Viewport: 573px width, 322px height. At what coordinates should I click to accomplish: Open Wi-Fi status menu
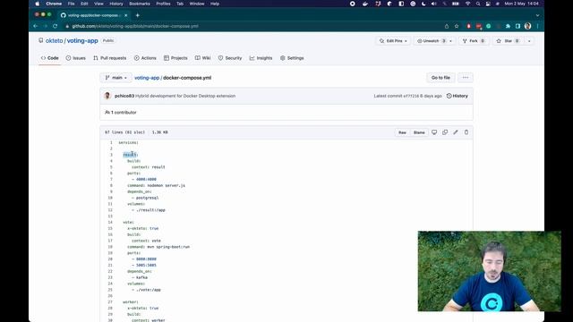click(x=467, y=4)
